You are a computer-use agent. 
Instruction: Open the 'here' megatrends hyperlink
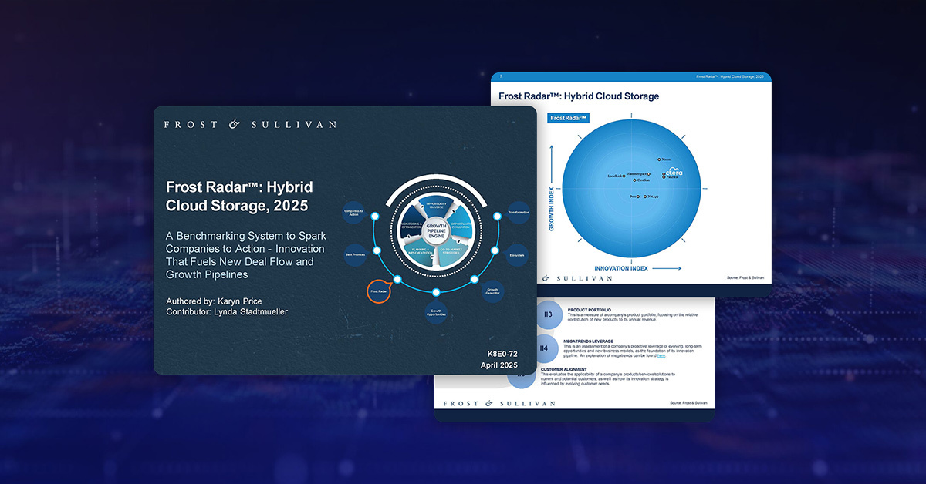[x=661, y=356]
